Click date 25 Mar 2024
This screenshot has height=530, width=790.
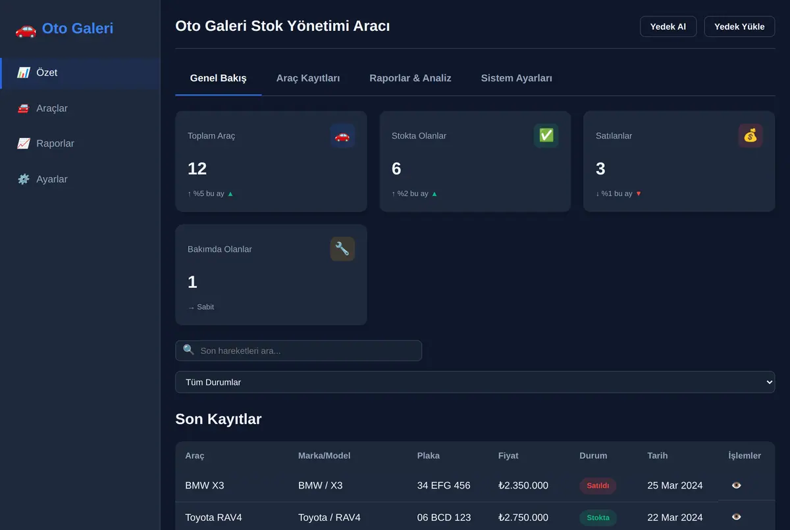click(675, 485)
